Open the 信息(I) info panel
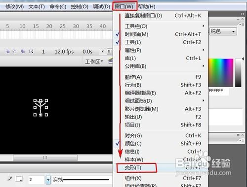This screenshot has width=247, height=187. 161,152
